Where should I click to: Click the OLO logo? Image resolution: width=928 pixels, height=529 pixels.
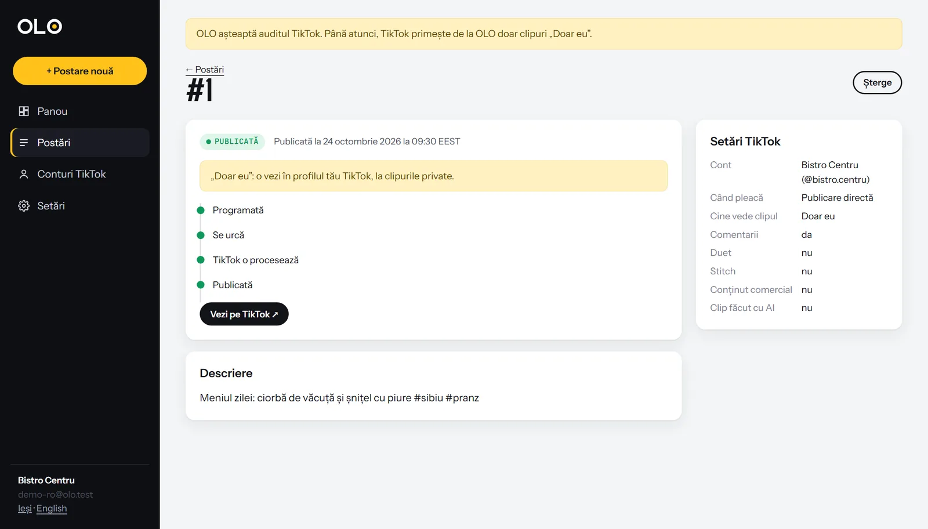[x=39, y=26]
